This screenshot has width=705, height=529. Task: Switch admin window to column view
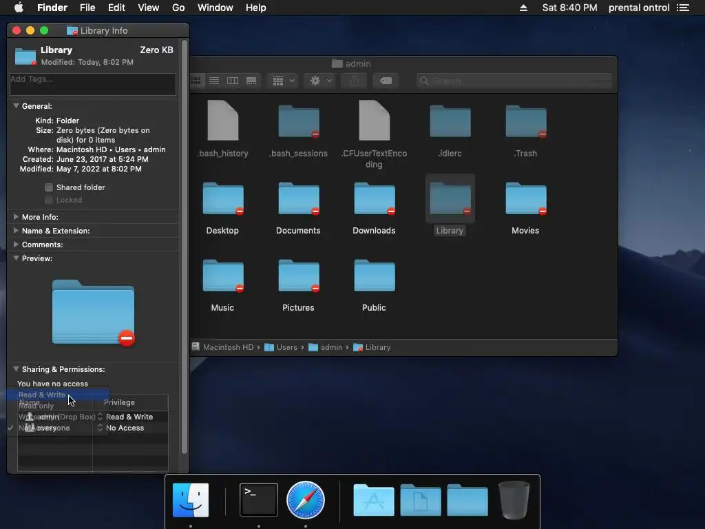coord(233,81)
